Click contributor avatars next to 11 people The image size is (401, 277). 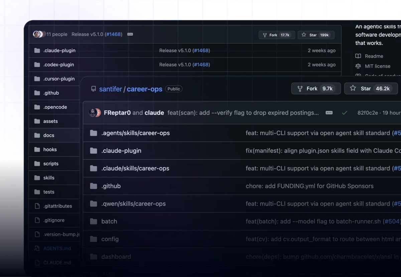point(39,34)
